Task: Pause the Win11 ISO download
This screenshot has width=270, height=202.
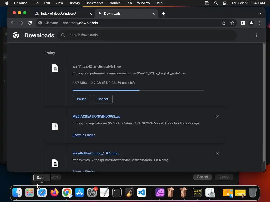Action: point(82,99)
